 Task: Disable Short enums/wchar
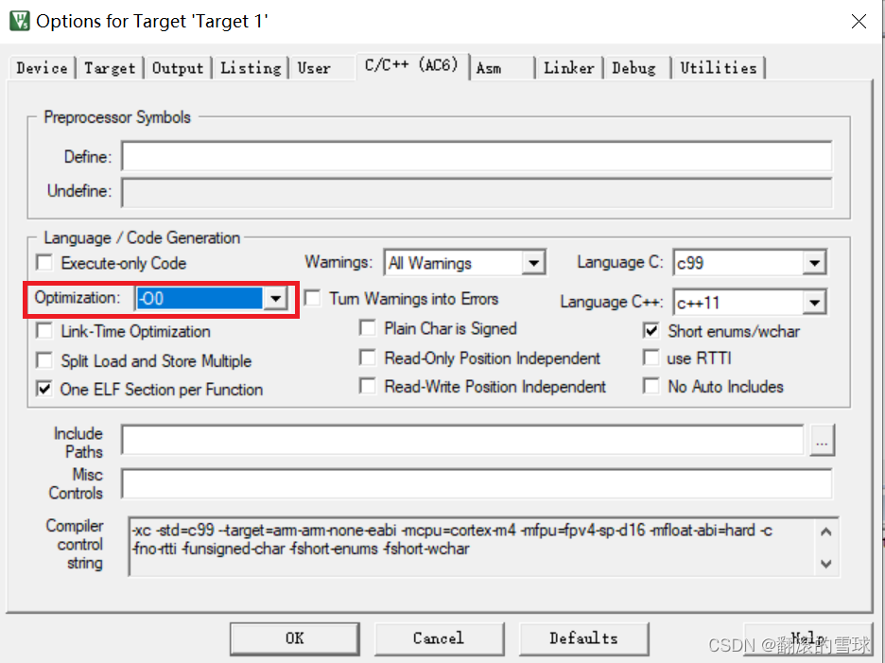pos(651,331)
